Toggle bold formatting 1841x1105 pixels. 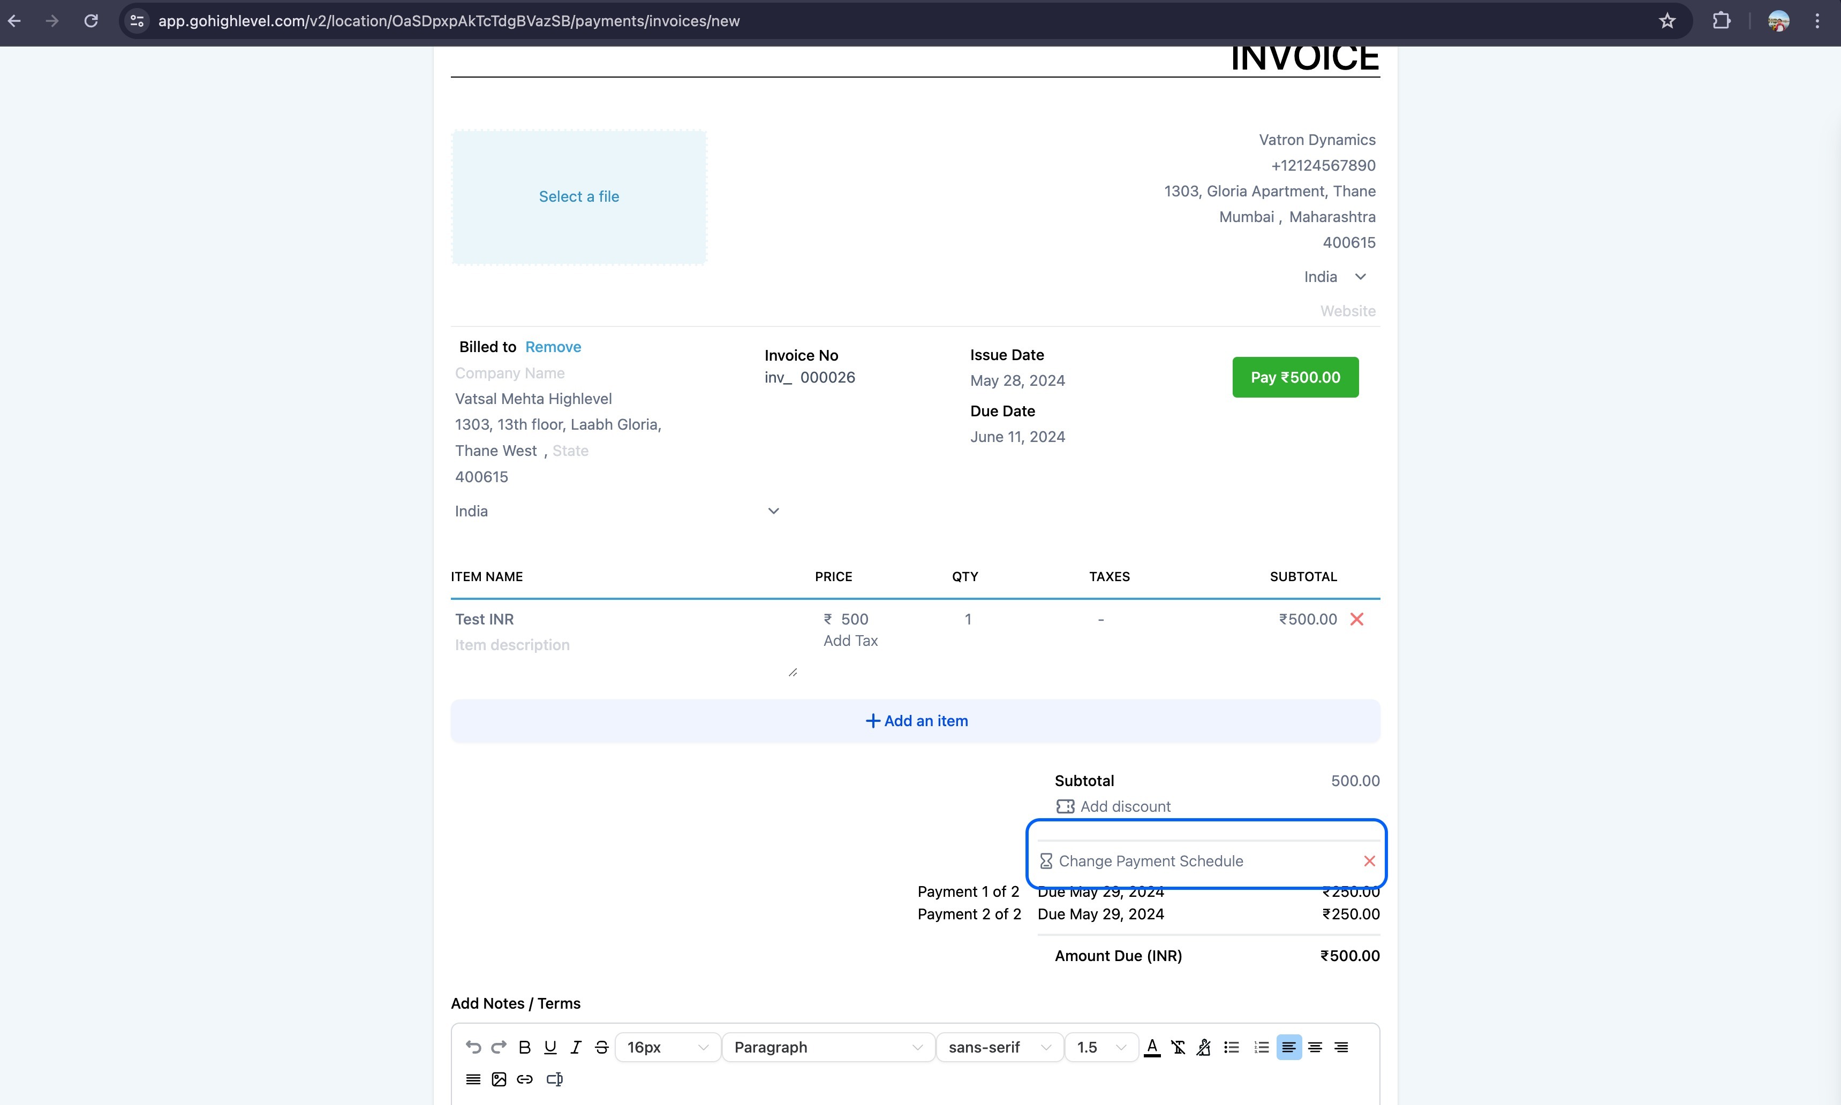click(525, 1047)
